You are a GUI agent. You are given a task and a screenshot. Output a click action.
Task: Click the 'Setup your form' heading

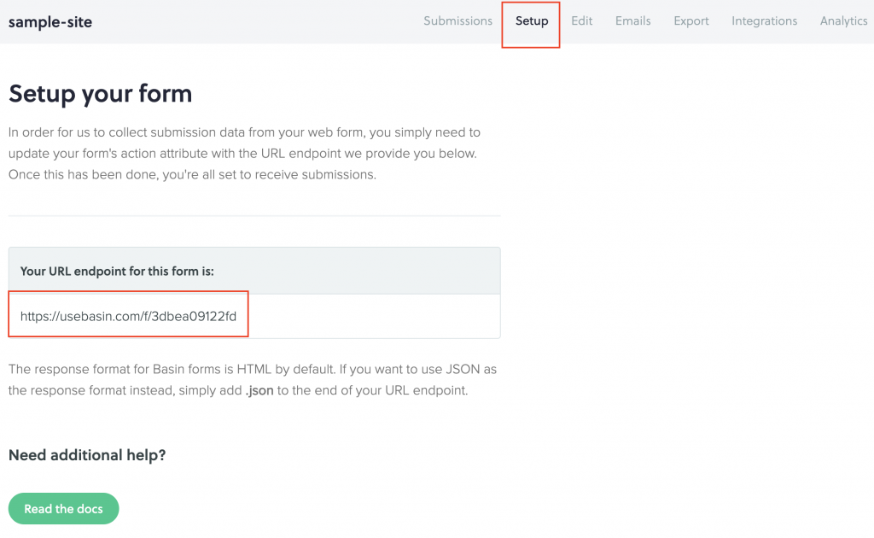(x=100, y=93)
